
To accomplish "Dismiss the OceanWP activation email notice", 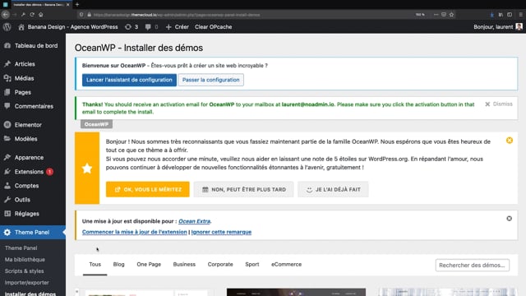I will tap(499, 104).
